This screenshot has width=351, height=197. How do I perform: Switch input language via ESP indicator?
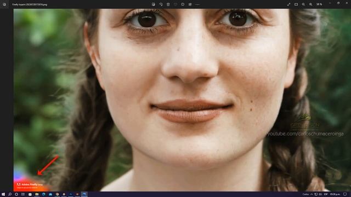coord(326,194)
